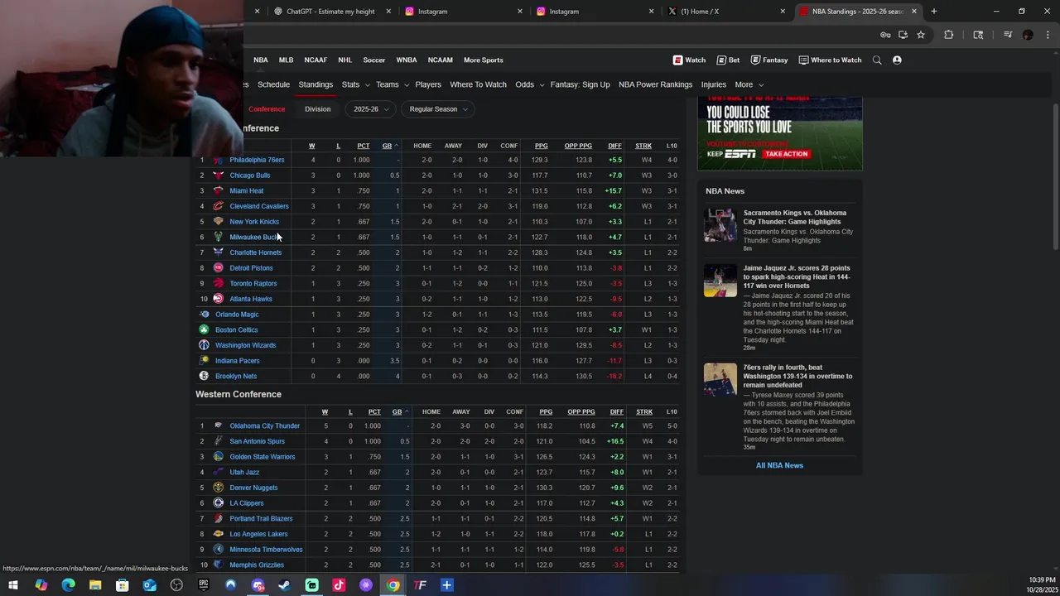The width and height of the screenshot is (1060, 596).
Task: Open Steam from the taskbar
Action: point(284,585)
